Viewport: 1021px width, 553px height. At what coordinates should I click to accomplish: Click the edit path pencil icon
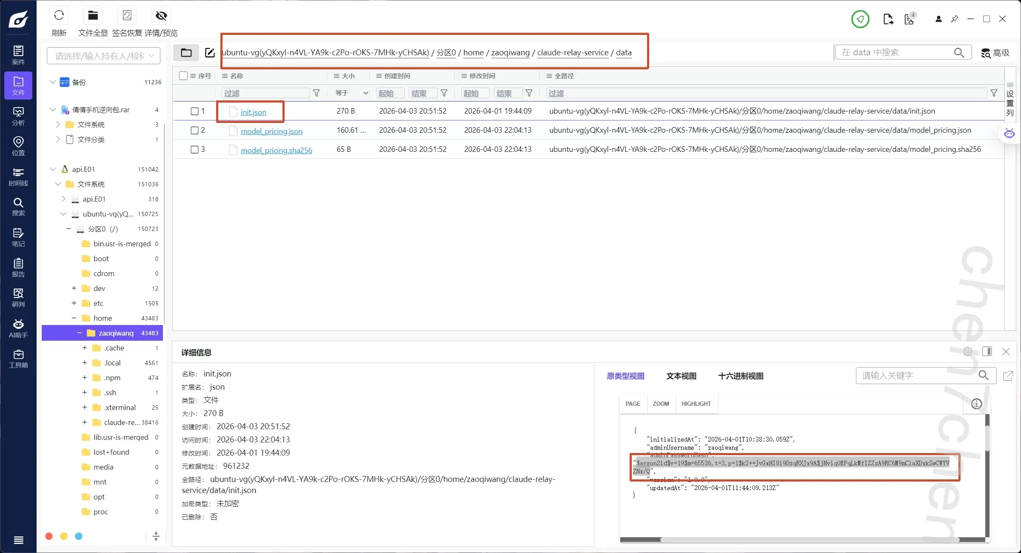[210, 53]
